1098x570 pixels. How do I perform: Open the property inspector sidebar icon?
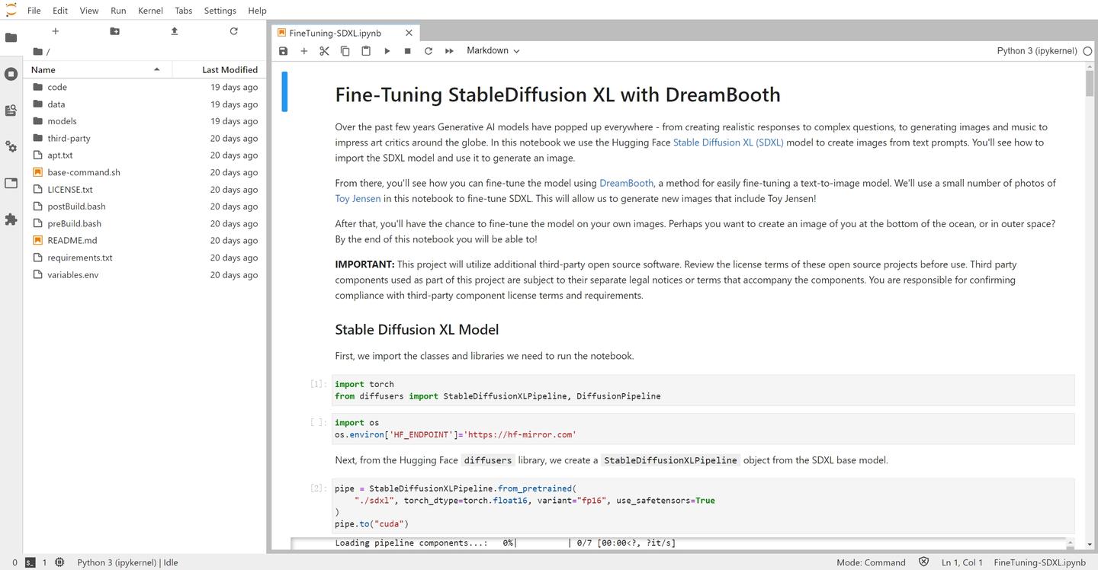11,182
